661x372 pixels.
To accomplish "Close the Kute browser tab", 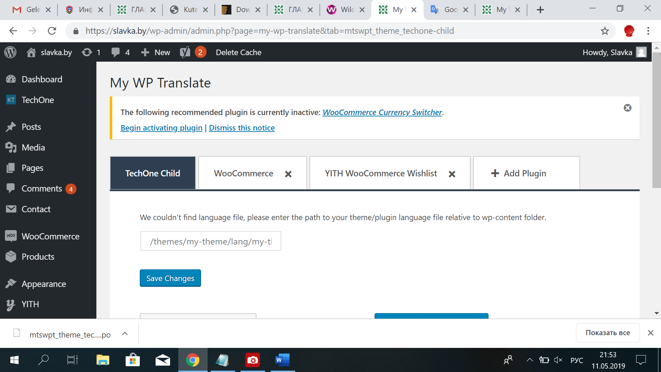I will coord(205,10).
